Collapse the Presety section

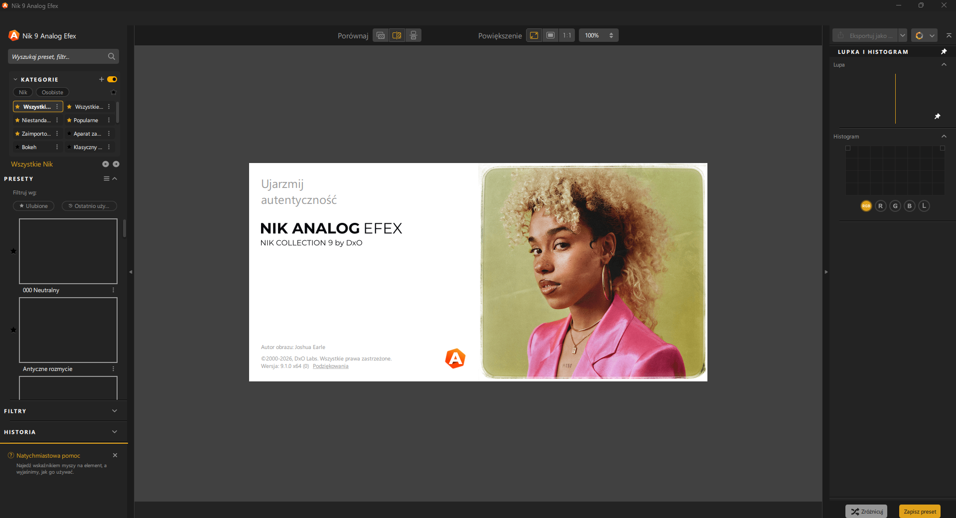coord(115,178)
